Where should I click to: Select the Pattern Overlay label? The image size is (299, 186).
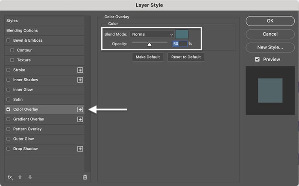pos(27,129)
